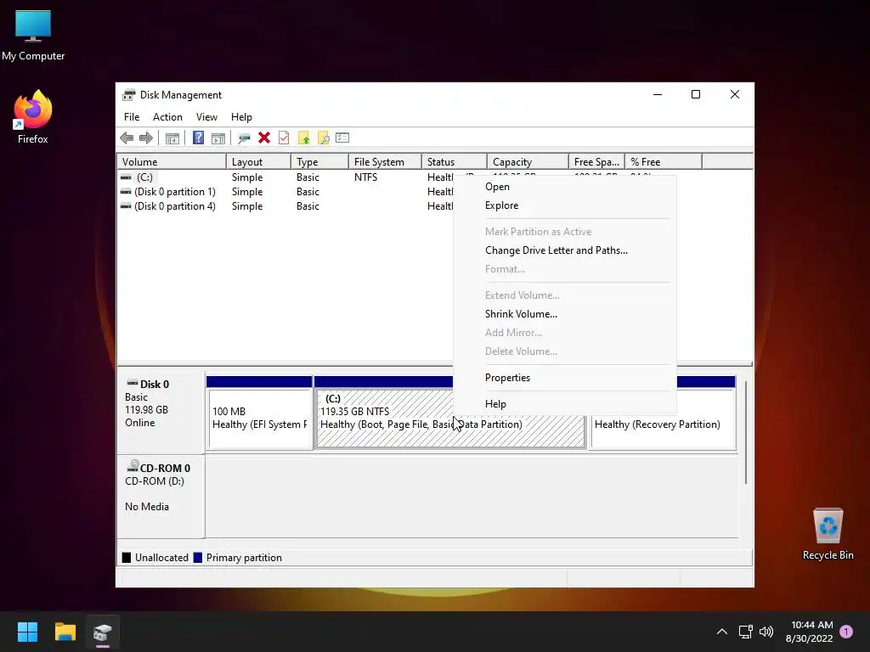
Task: Click the blue Primary partition legend swatch
Action: coord(197,558)
